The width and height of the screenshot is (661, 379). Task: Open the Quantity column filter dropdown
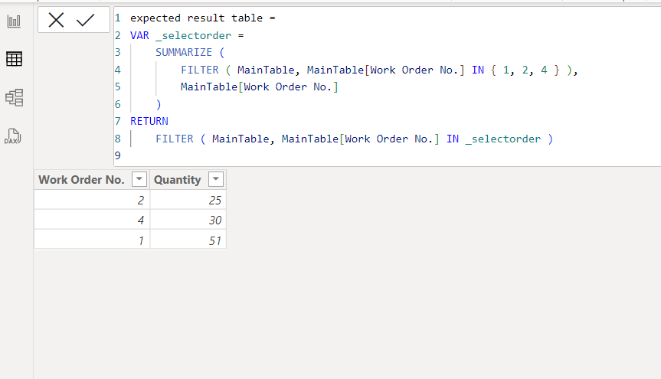[216, 179]
